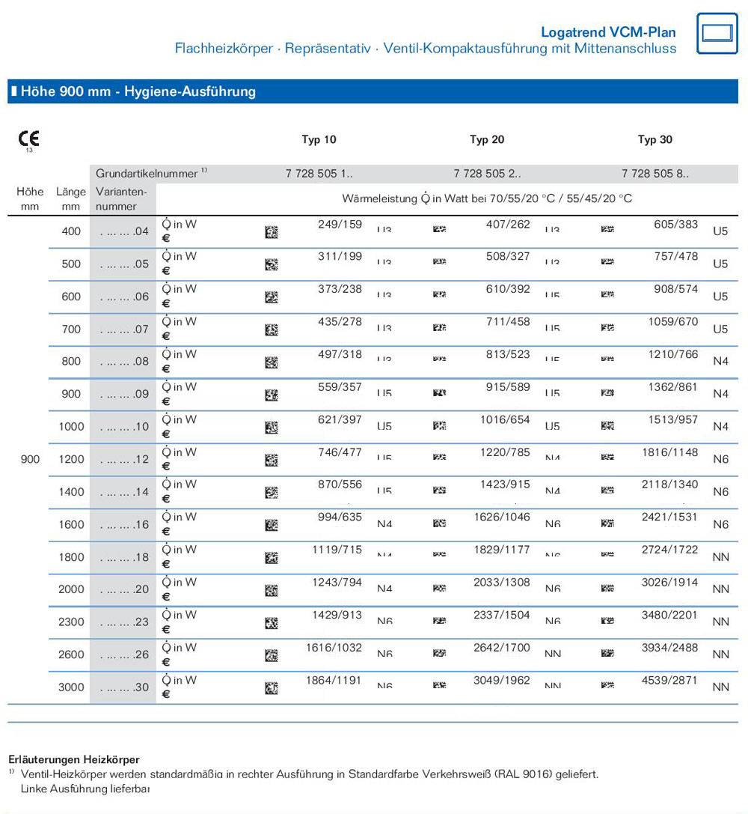
Task: Click variant number ending '.16'
Action: point(124,525)
